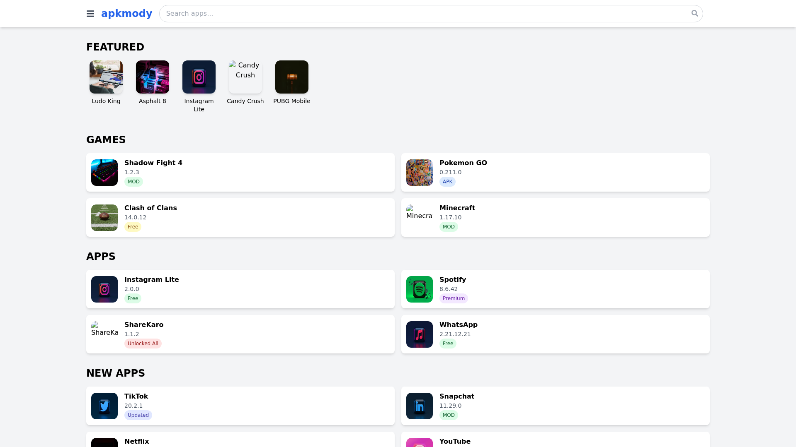Open the hamburger navigation menu

coord(90,14)
